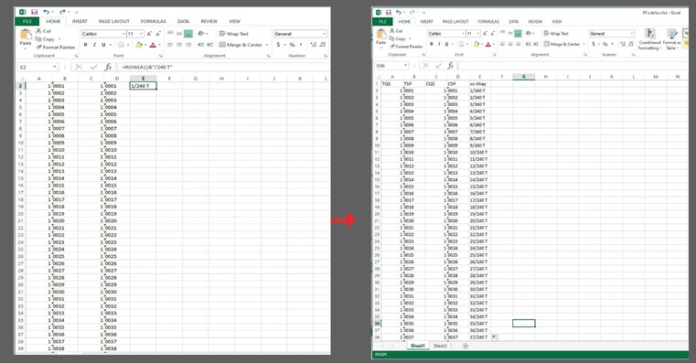Image resolution: width=696 pixels, height=363 pixels.
Task: Open Paste dropdown arrow in left window
Action: [26, 48]
